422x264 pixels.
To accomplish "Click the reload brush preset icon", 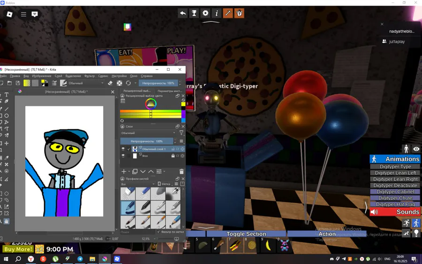I will (x=128, y=83).
